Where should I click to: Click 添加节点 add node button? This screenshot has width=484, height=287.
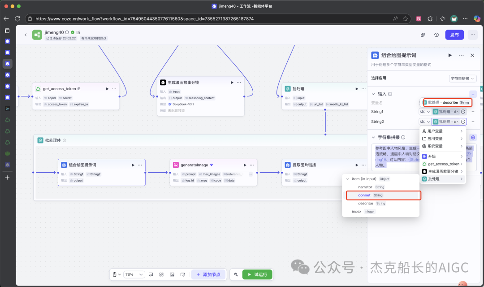[x=208, y=274]
